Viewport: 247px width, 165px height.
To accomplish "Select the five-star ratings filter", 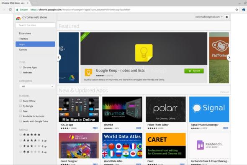I will coord(21,135).
